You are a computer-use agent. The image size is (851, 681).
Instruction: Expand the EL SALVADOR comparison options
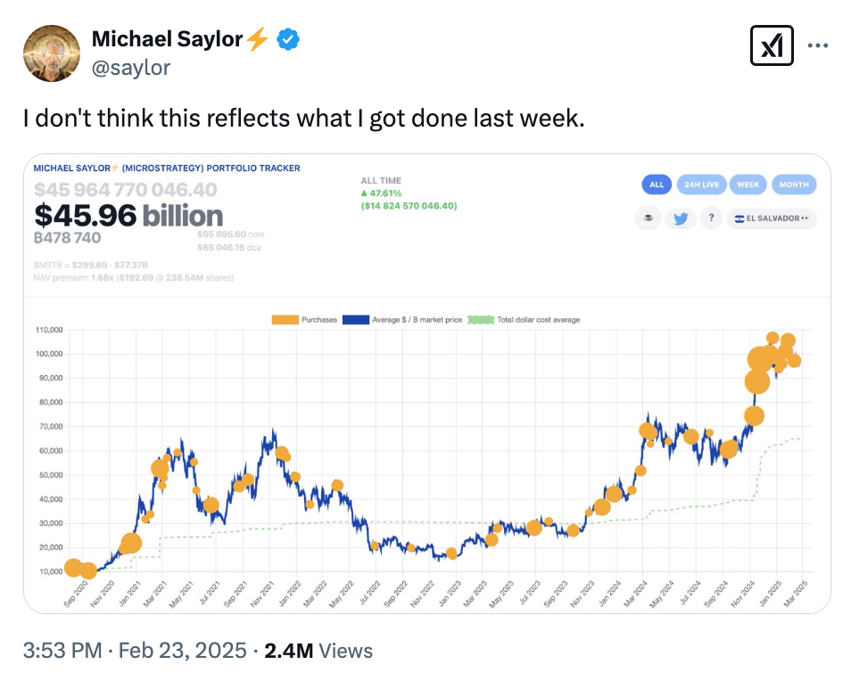tap(805, 217)
